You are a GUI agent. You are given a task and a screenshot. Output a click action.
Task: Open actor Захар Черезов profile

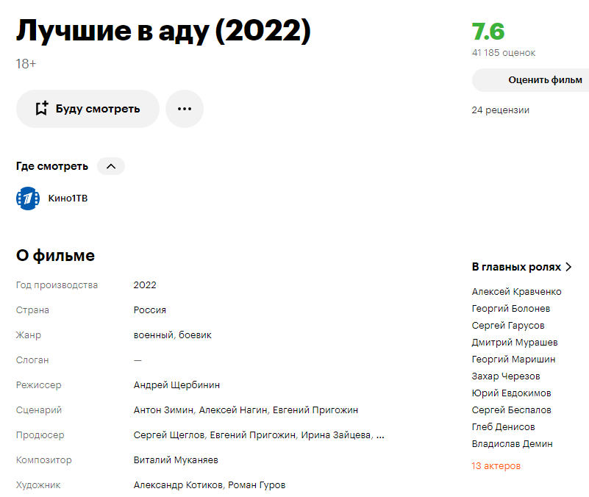click(x=506, y=376)
